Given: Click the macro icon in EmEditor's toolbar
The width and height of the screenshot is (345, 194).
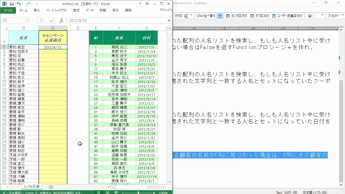Looking at the screenshot, I should (x=185, y=16).
